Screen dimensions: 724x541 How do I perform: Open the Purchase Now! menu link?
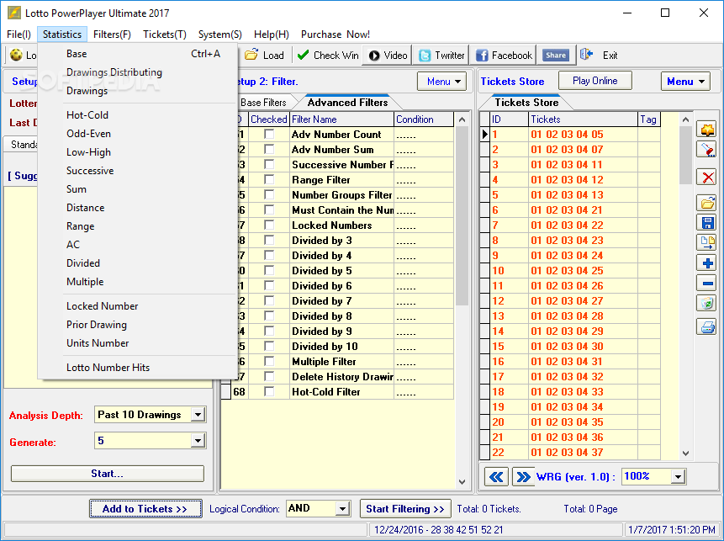click(x=336, y=34)
